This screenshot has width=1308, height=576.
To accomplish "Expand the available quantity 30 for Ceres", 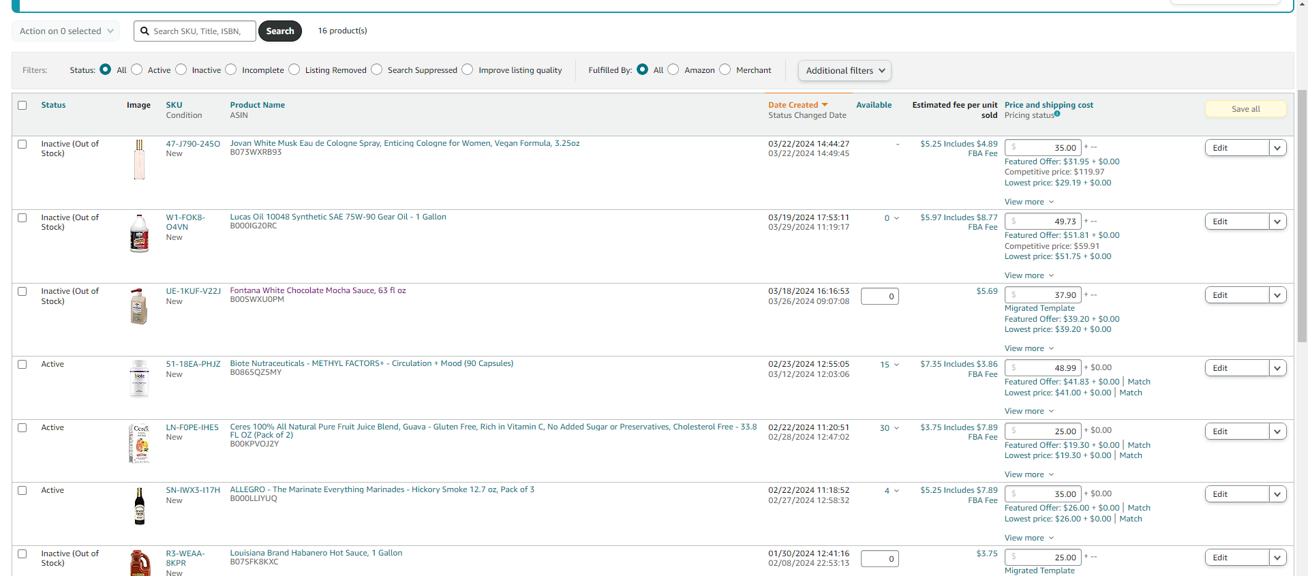I will click(x=889, y=428).
